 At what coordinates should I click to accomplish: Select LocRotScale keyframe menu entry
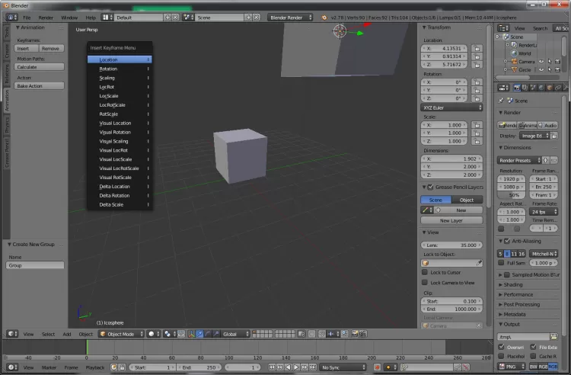pyautogui.click(x=113, y=104)
